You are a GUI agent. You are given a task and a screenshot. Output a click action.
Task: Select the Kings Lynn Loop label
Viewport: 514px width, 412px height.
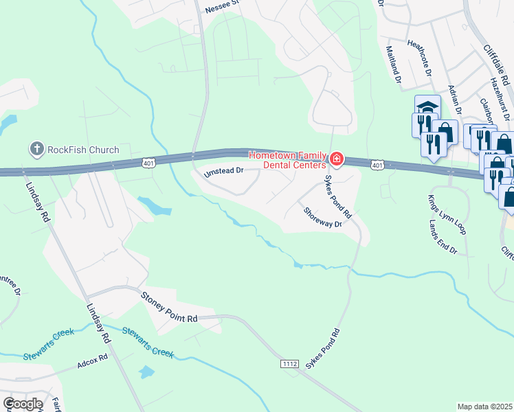[x=447, y=214]
